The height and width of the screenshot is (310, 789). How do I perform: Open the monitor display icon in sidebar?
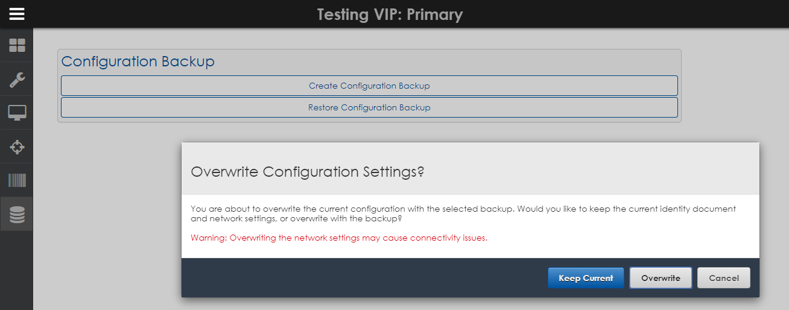17,113
